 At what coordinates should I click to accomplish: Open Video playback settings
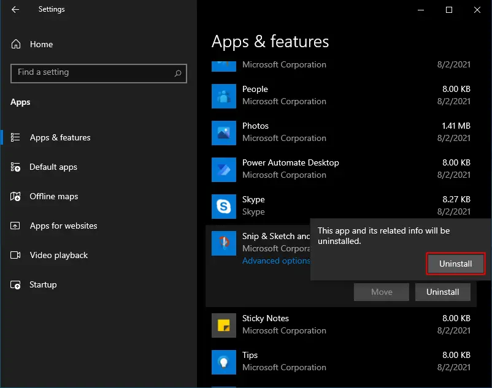(59, 255)
